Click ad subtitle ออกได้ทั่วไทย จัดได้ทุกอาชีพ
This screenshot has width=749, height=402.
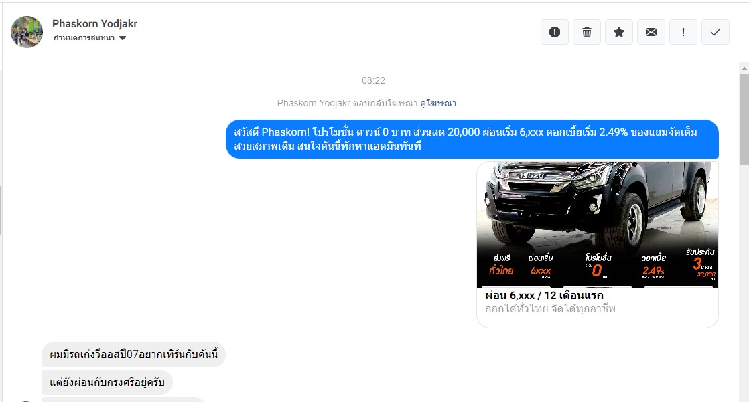coord(550,309)
